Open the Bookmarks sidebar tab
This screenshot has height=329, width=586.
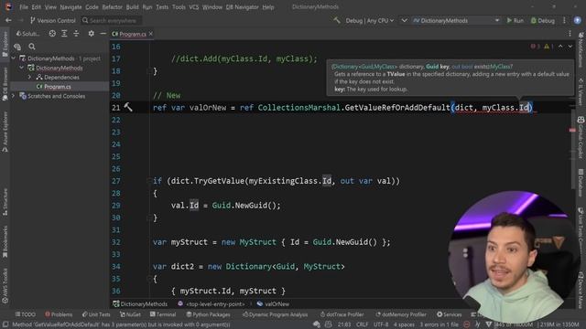click(5, 241)
